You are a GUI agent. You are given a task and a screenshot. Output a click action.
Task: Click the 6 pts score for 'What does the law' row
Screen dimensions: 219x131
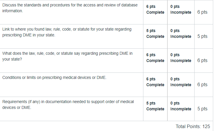click(202, 60)
